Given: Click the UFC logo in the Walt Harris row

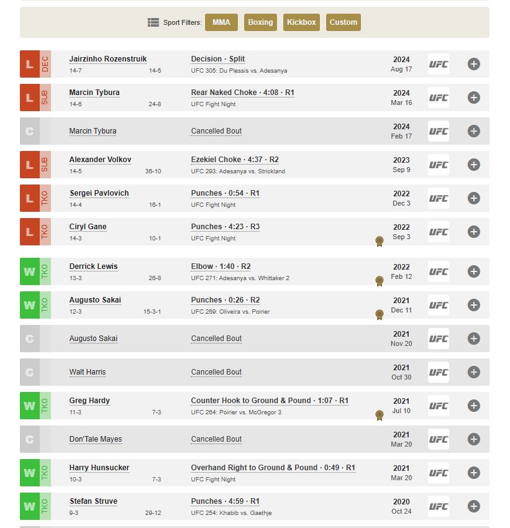Looking at the screenshot, I should coord(439,372).
